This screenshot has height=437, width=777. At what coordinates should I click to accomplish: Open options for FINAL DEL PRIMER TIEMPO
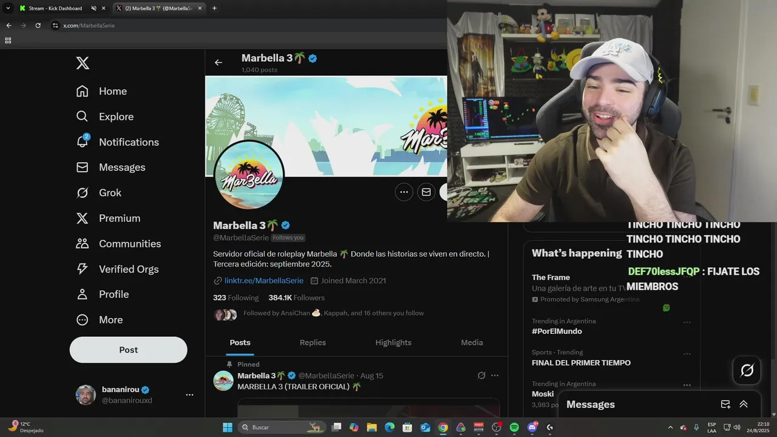coord(687,354)
